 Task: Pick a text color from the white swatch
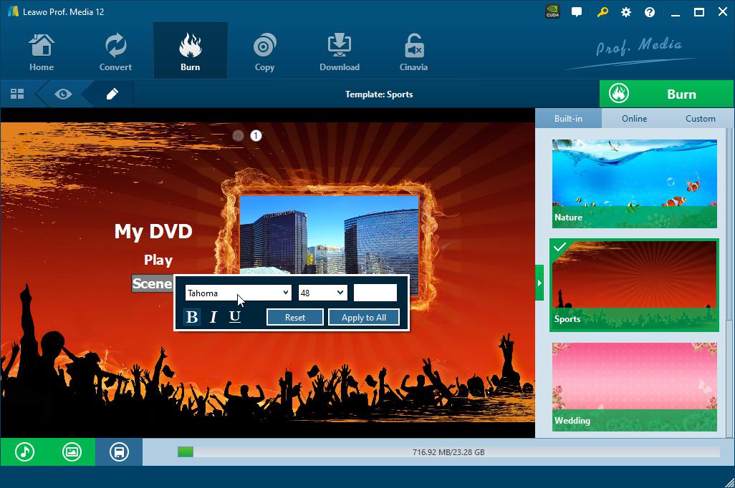coord(375,293)
